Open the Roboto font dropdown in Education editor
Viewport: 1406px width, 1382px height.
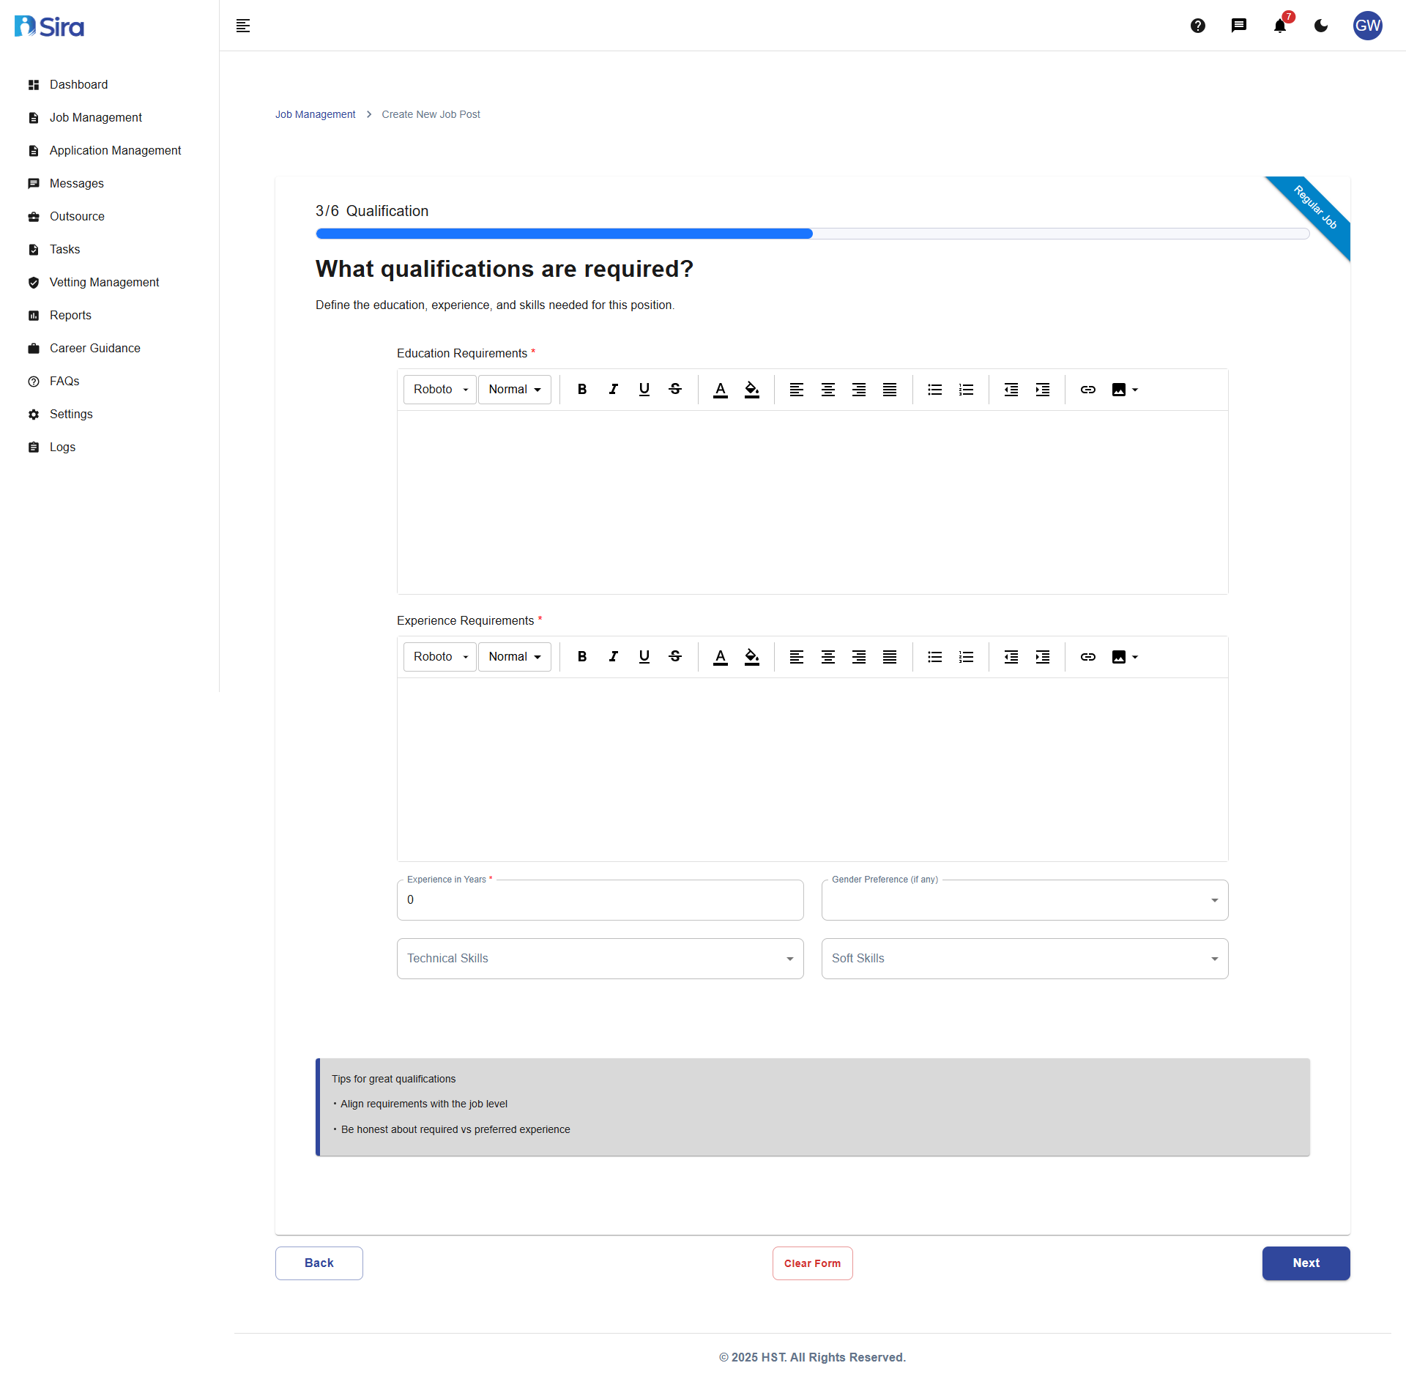click(x=439, y=389)
